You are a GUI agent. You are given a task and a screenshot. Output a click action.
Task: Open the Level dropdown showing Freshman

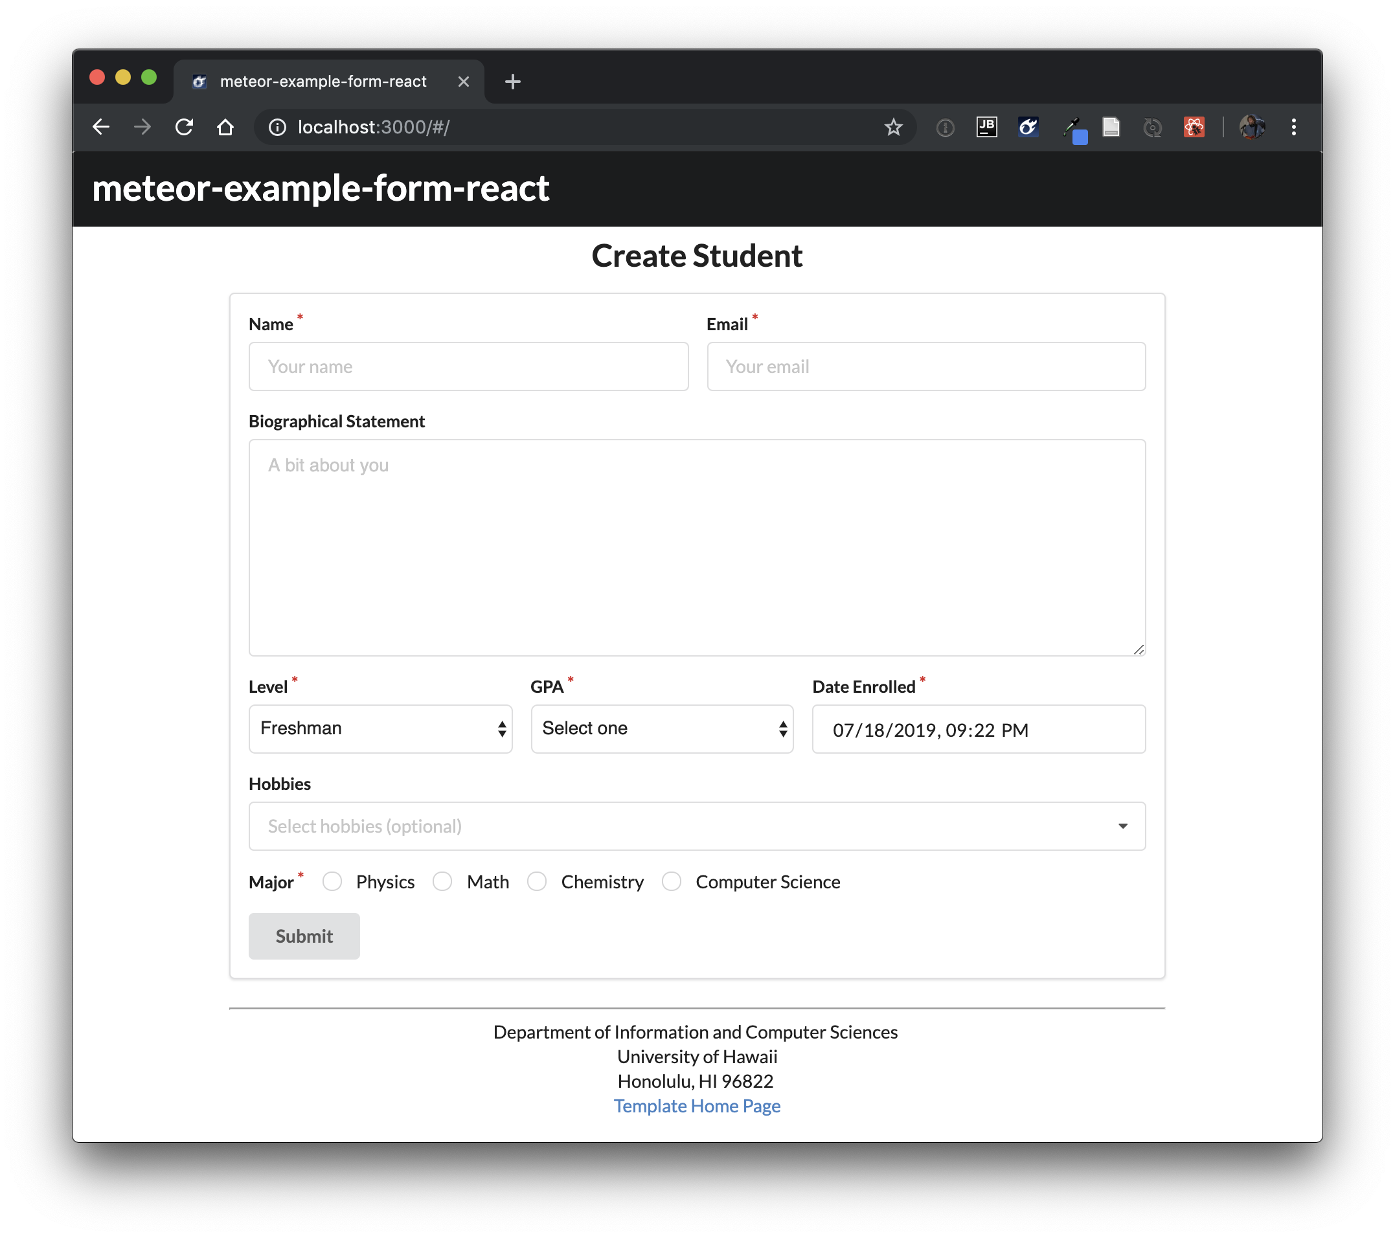click(x=380, y=729)
